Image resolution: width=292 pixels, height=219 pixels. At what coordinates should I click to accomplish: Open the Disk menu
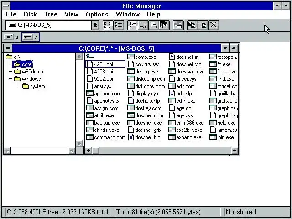coord(31,15)
